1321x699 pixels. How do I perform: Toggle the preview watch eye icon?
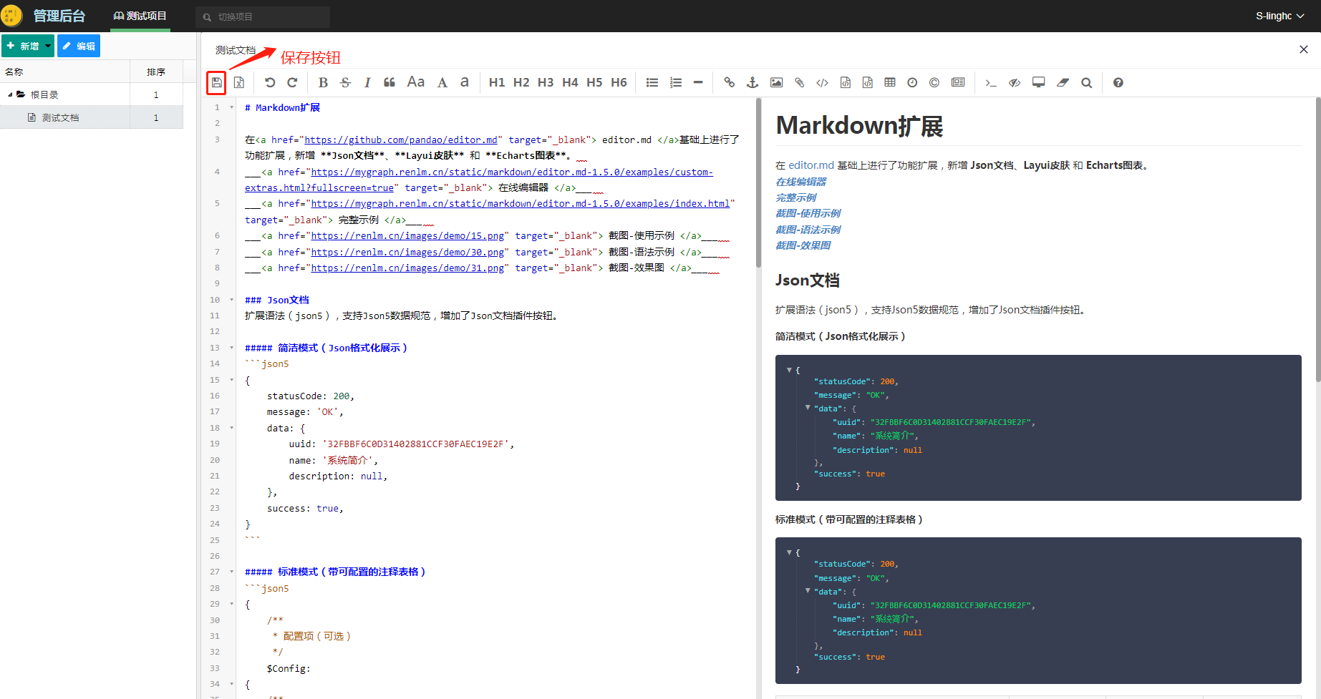[x=1014, y=82]
